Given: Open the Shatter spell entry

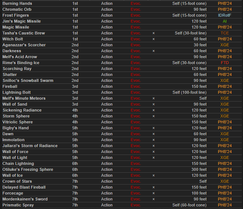Looking at the screenshot, I should [121, 74].
